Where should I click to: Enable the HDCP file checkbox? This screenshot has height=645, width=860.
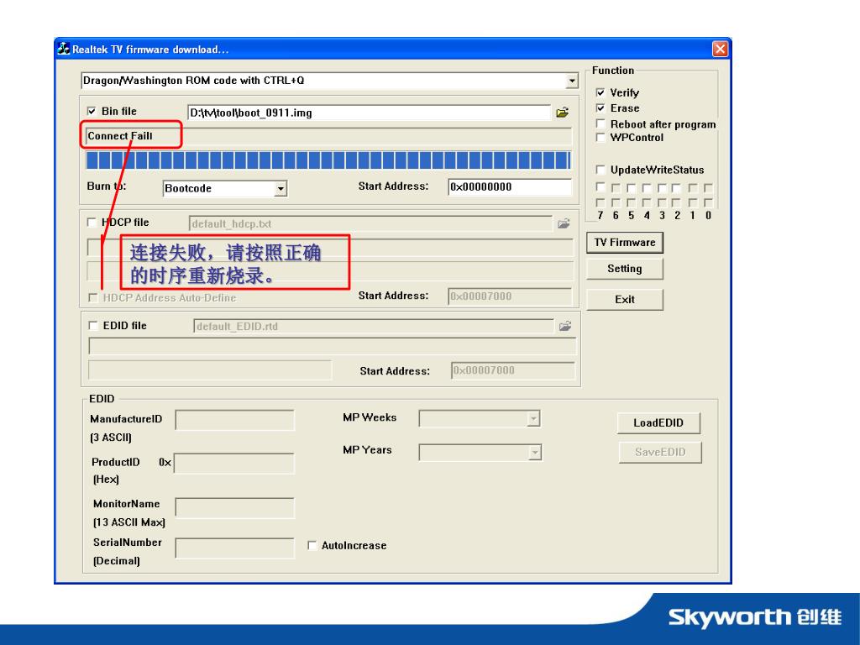click(92, 222)
